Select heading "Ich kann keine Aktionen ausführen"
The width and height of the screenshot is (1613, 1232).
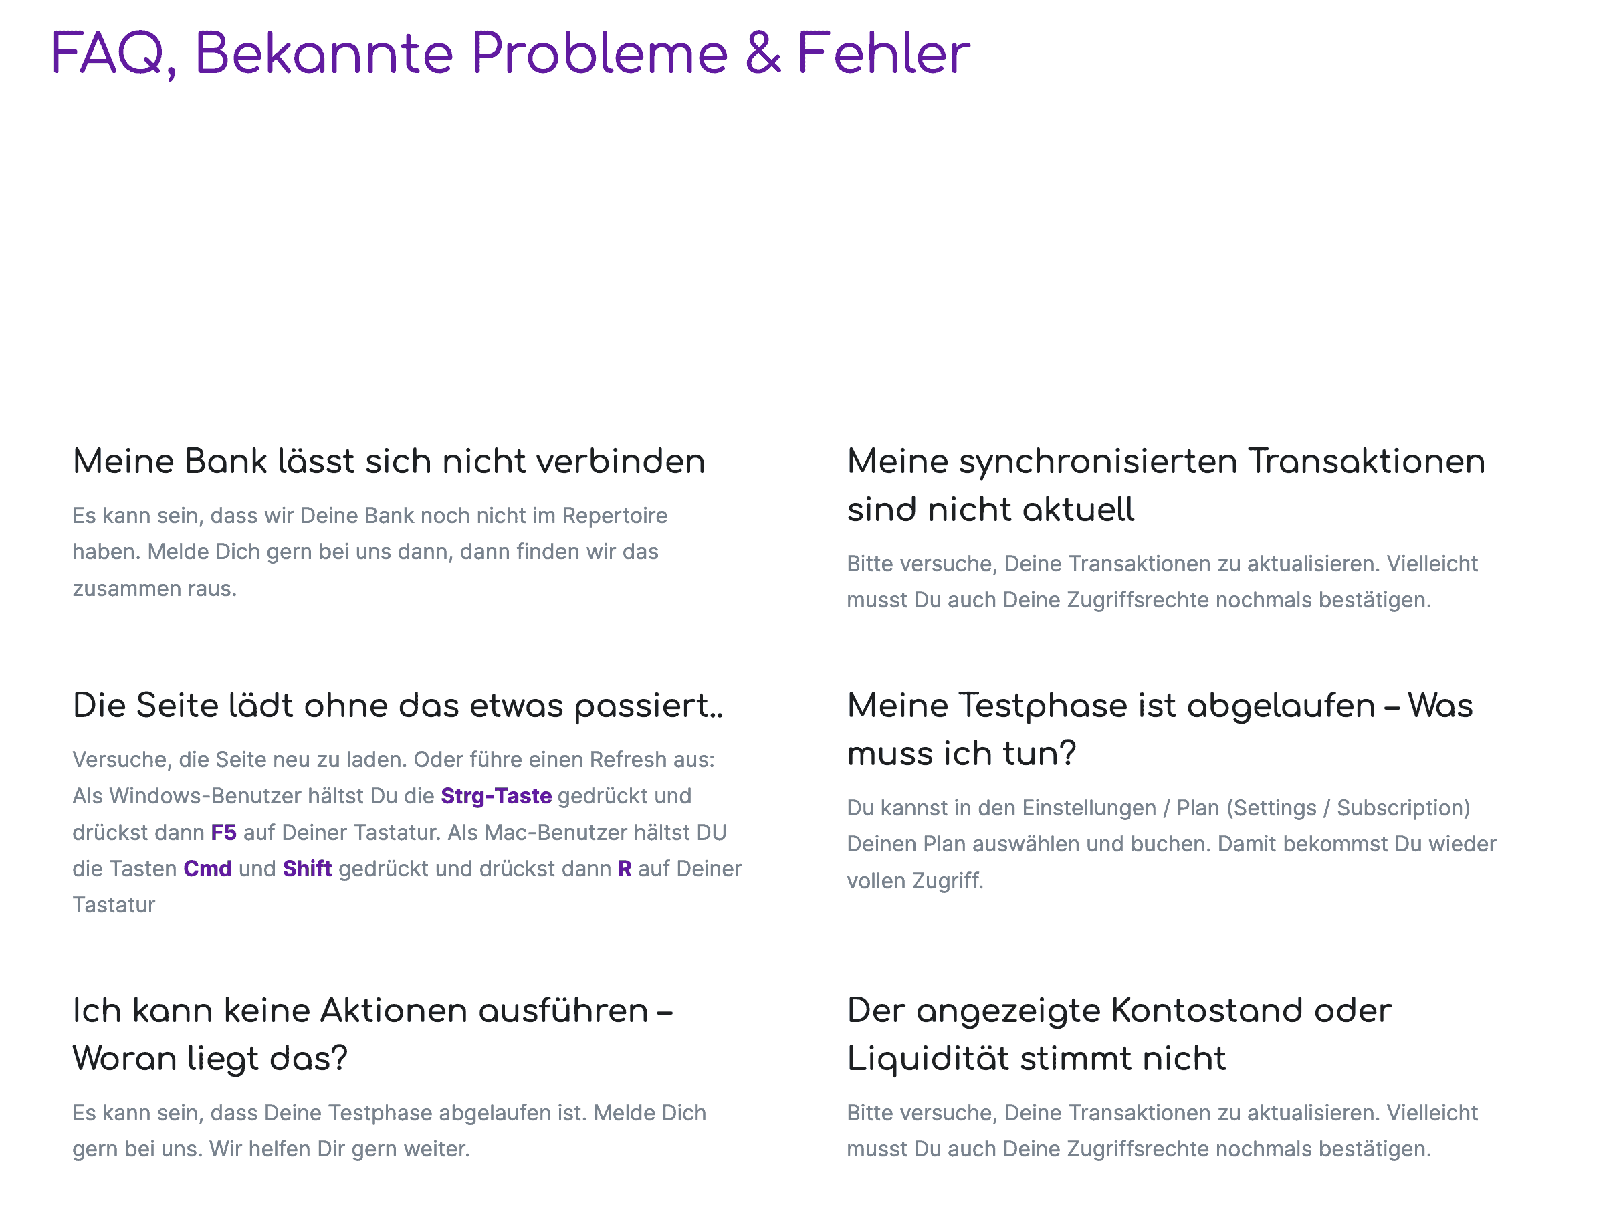tap(372, 1034)
